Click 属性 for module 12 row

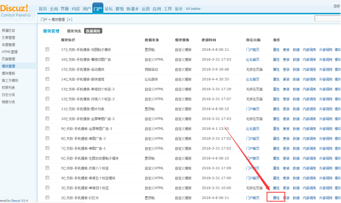276,99
